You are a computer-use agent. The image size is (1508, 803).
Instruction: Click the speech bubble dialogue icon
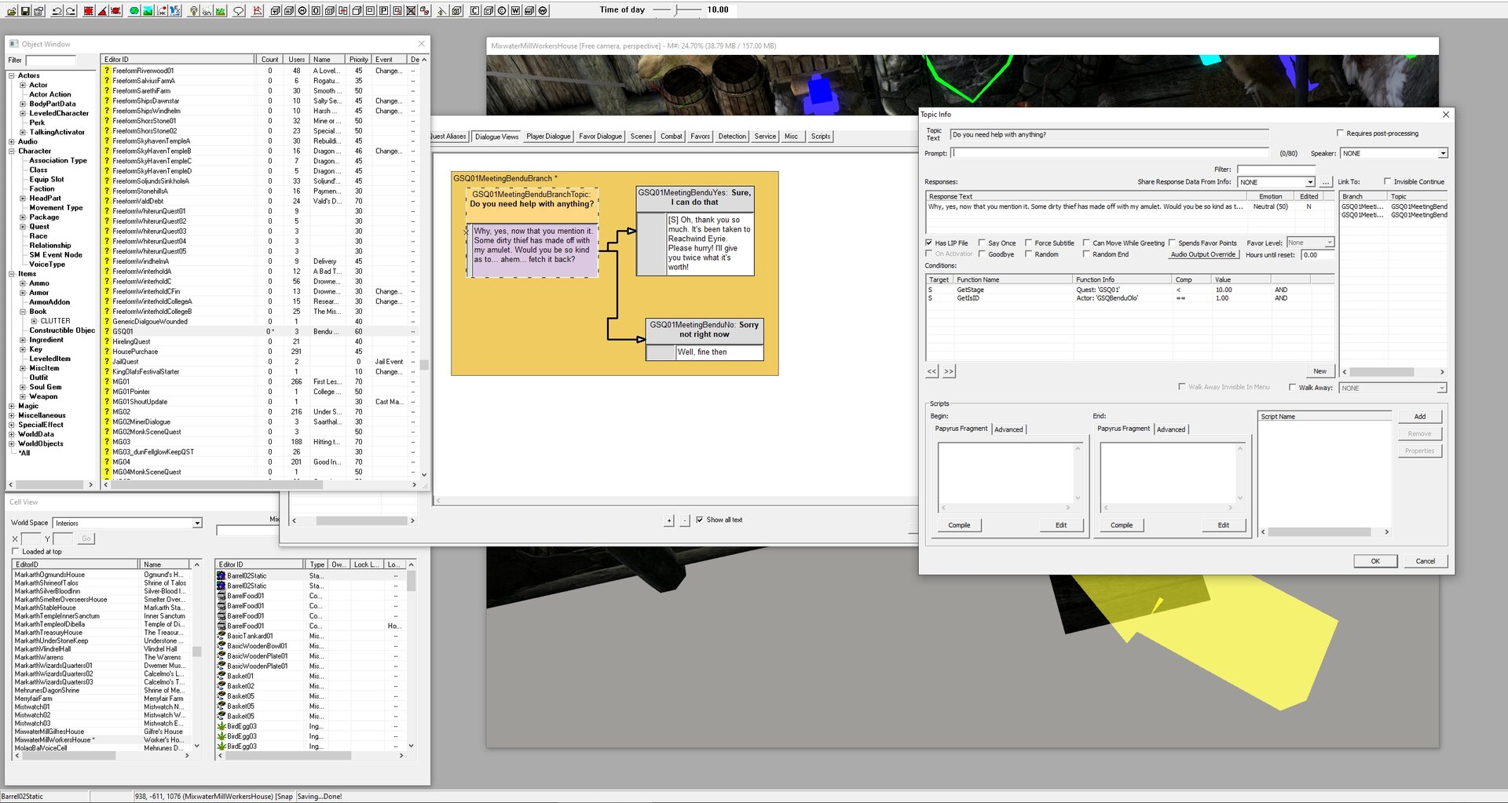coord(239,11)
